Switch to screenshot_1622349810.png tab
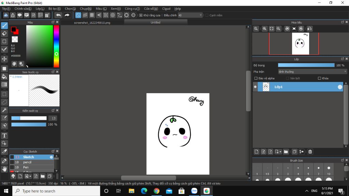The height and width of the screenshot is (196, 349). tap(92, 23)
